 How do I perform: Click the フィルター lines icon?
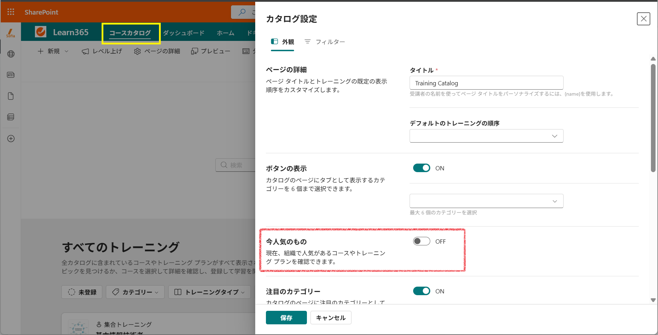pyautogui.click(x=308, y=42)
